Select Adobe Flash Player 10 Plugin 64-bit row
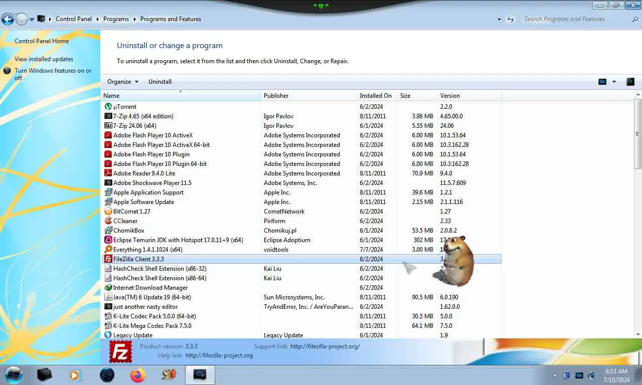The image size is (642, 385). [x=301, y=163]
